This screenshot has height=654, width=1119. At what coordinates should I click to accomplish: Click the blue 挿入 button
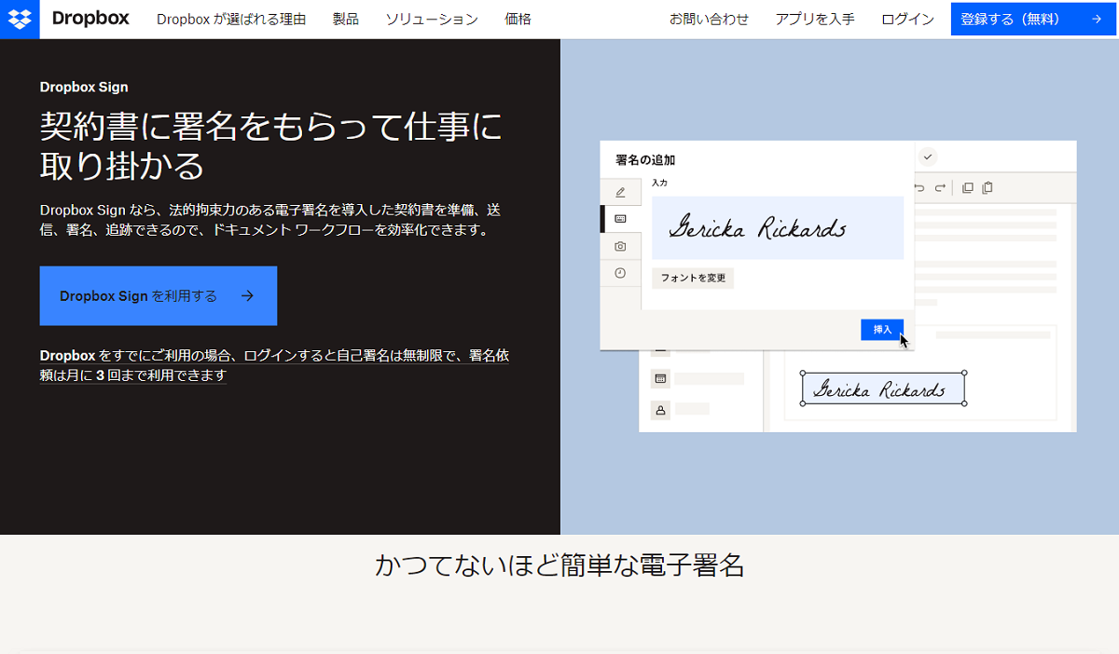pos(882,330)
